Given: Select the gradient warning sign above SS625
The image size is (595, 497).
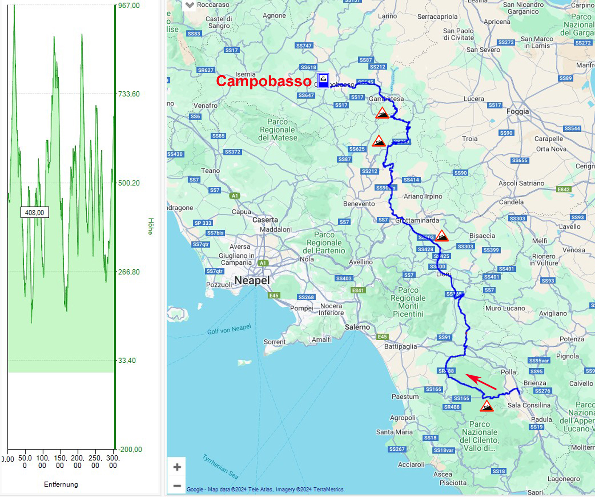Looking at the screenshot, I should coord(379,141).
